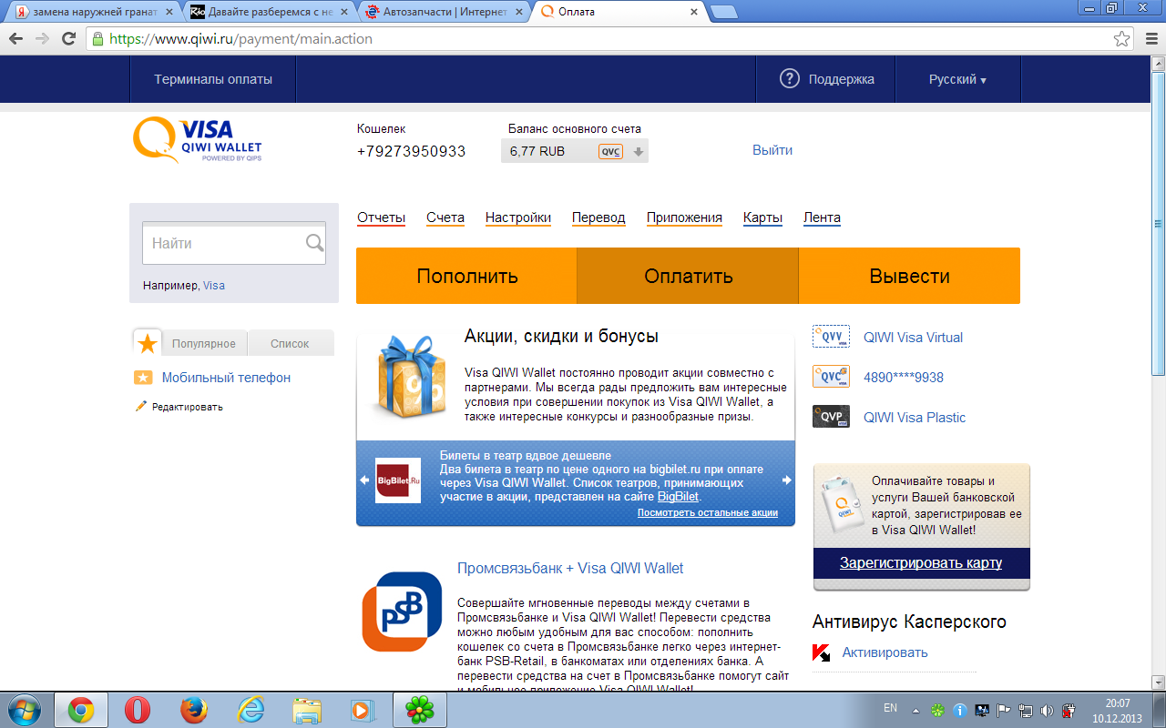The height and width of the screenshot is (728, 1166).
Task: Click Зарегистрировать карту button
Action: [x=921, y=562]
